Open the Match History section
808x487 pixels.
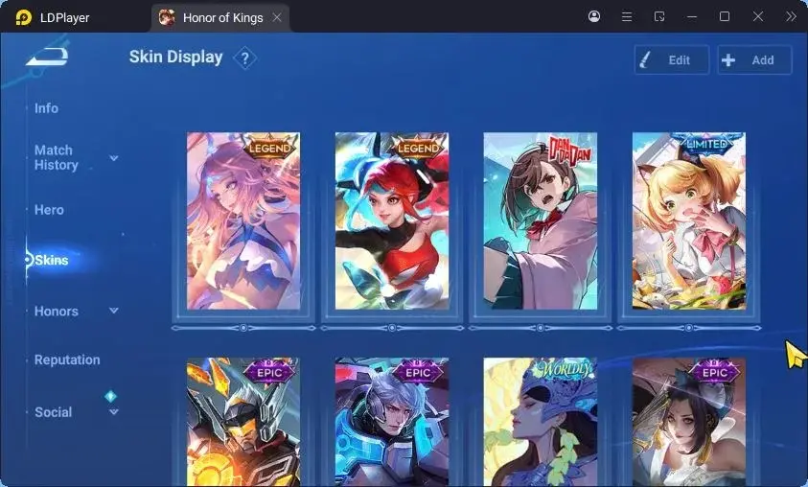coord(57,157)
